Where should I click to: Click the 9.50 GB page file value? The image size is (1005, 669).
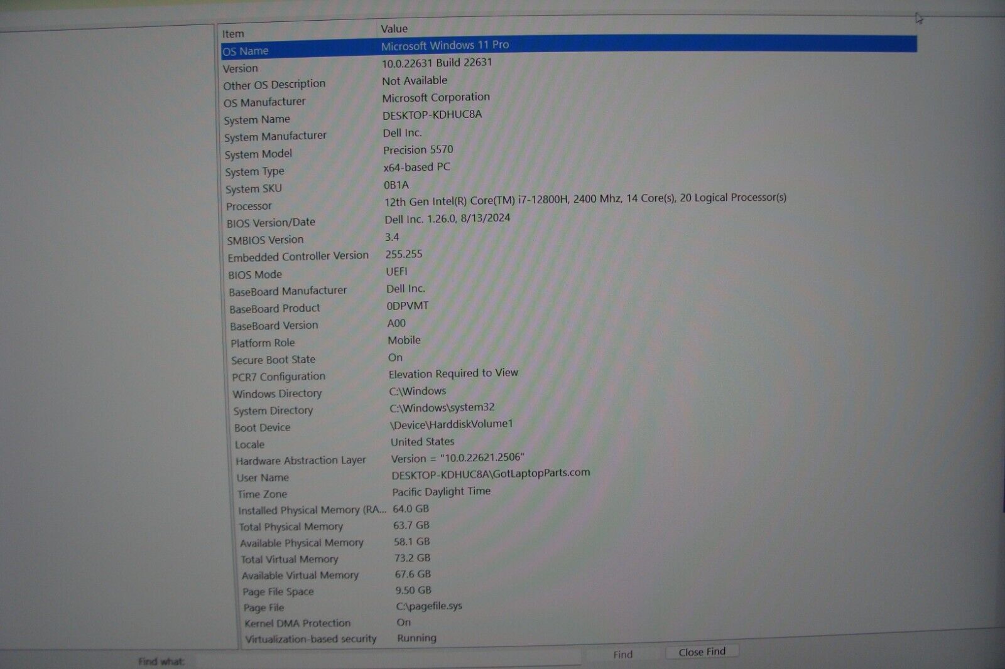pyautogui.click(x=413, y=590)
